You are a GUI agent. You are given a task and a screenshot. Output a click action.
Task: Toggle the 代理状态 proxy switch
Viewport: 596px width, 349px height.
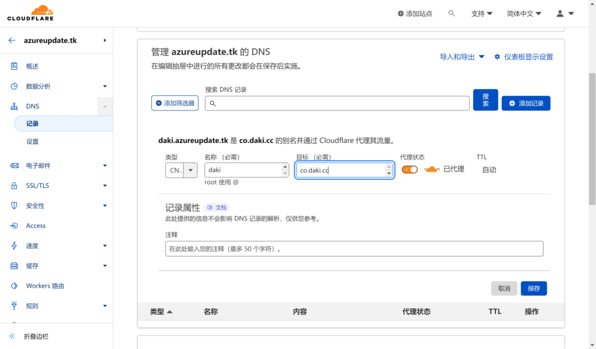point(410,169)
